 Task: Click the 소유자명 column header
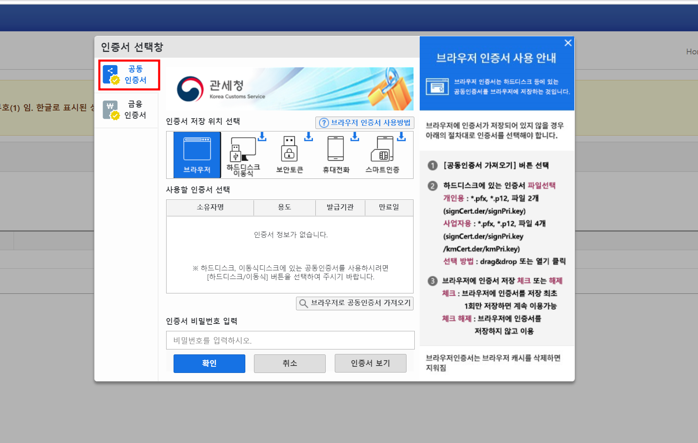point(210,207)
